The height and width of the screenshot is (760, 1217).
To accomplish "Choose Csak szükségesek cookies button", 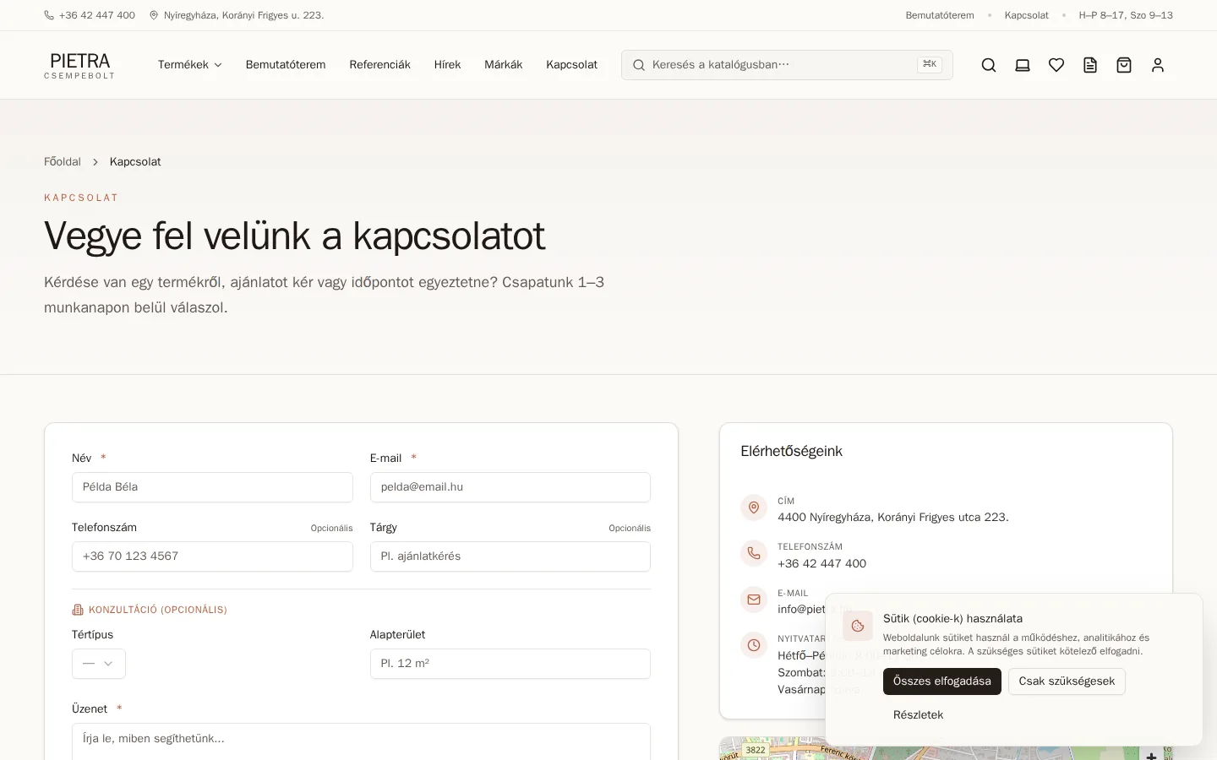I will point(1067,681).
